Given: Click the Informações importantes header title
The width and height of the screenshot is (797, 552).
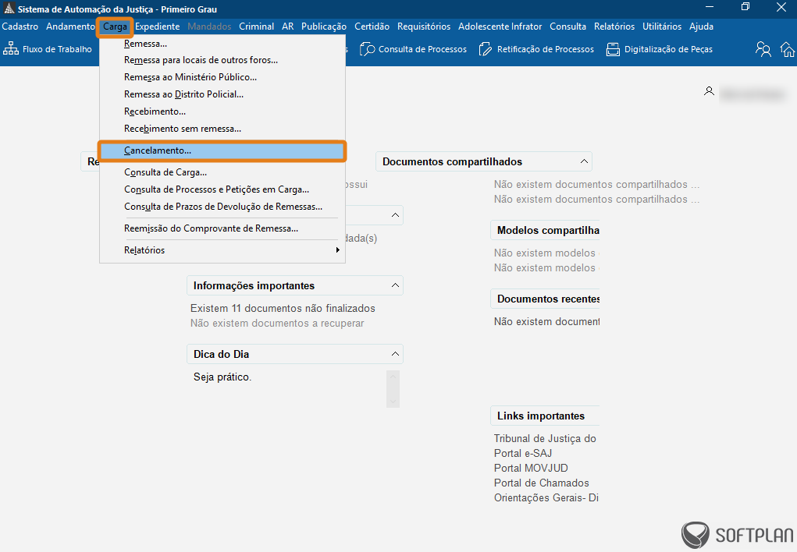Looking at the screenshot, I should [254, 285].
